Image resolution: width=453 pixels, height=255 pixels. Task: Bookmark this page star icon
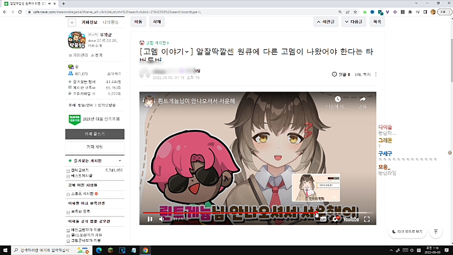355,12
